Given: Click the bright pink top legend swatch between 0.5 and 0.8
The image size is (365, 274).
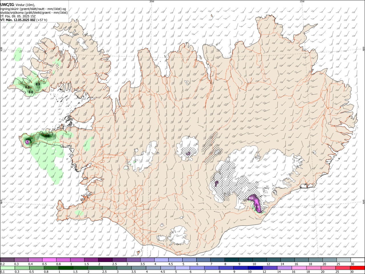Looking at the screenshot, I should point(49,260).
